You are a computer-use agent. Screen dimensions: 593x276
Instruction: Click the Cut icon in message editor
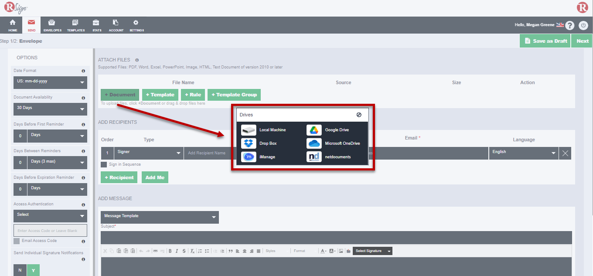[105, 251]
